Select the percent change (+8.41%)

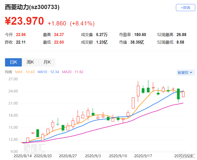click(82, 23)
